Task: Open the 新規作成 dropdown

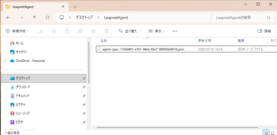Action: tap(17, 31)
